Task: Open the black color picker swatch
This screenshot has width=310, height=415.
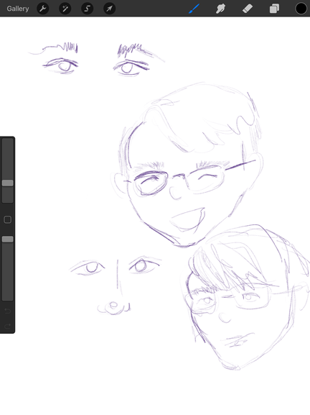Action: point(301,9)
